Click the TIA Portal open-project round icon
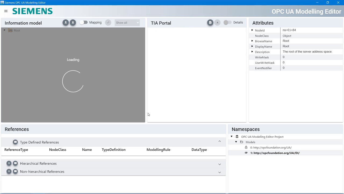This screenshot has width=344, height=194. 210,23
